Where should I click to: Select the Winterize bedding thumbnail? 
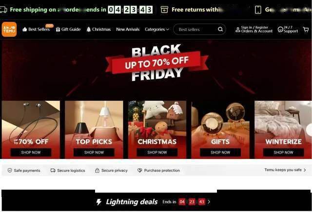click(283, 130)
